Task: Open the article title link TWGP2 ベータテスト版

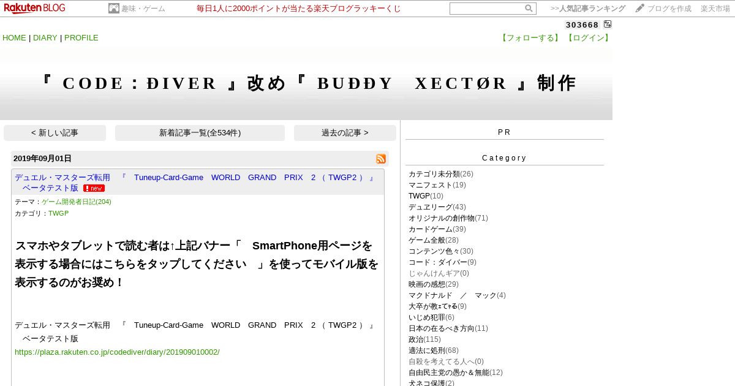Action: [x=195, y=183]
